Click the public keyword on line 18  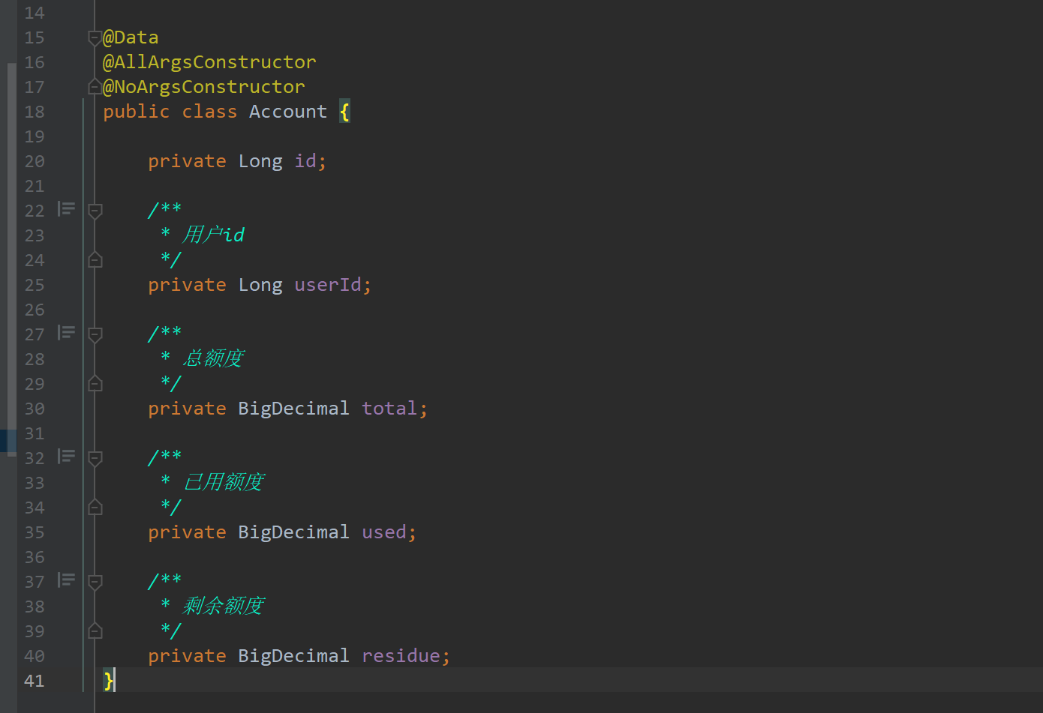click(x=137, y=112)
